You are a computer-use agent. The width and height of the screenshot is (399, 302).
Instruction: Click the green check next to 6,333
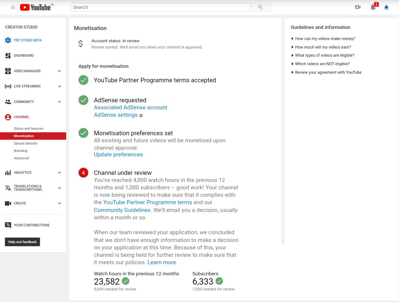click(219, 281)
